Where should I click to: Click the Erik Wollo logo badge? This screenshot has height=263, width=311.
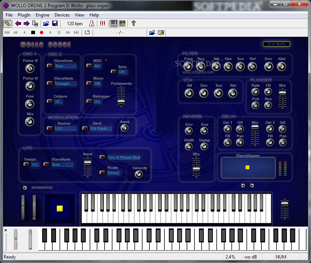click(276, 44)
